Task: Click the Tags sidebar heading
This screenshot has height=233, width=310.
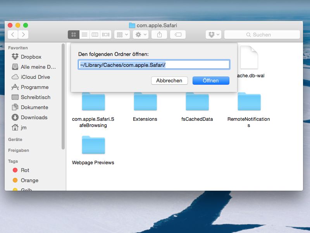Action: [x=13, y=161]
